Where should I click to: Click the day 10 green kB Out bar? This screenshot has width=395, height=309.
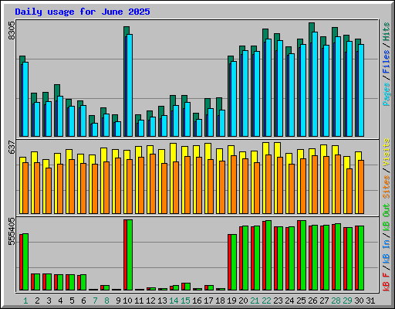(130, 255)
